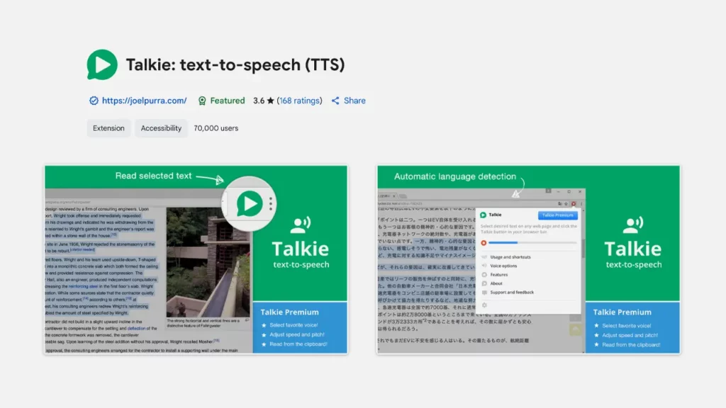Screen dimensions: 726x408
Task: Click the magnified Talkie play button in first screenshot
Action: pos(249,203)
